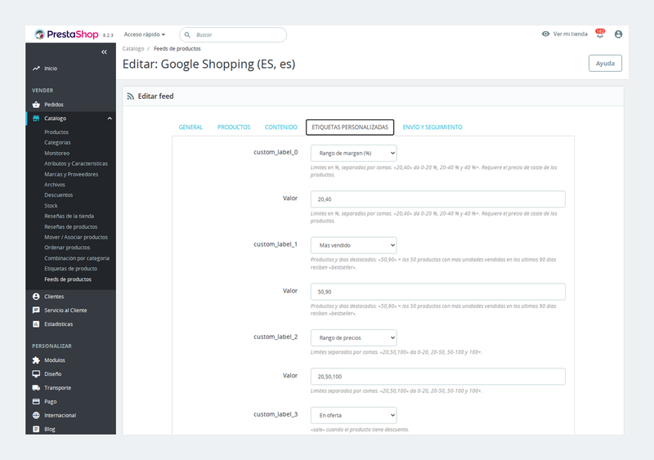Viewport: 654px width, 460px height.
Task: Click the Pago credit card icon
Action: (36, 402)
